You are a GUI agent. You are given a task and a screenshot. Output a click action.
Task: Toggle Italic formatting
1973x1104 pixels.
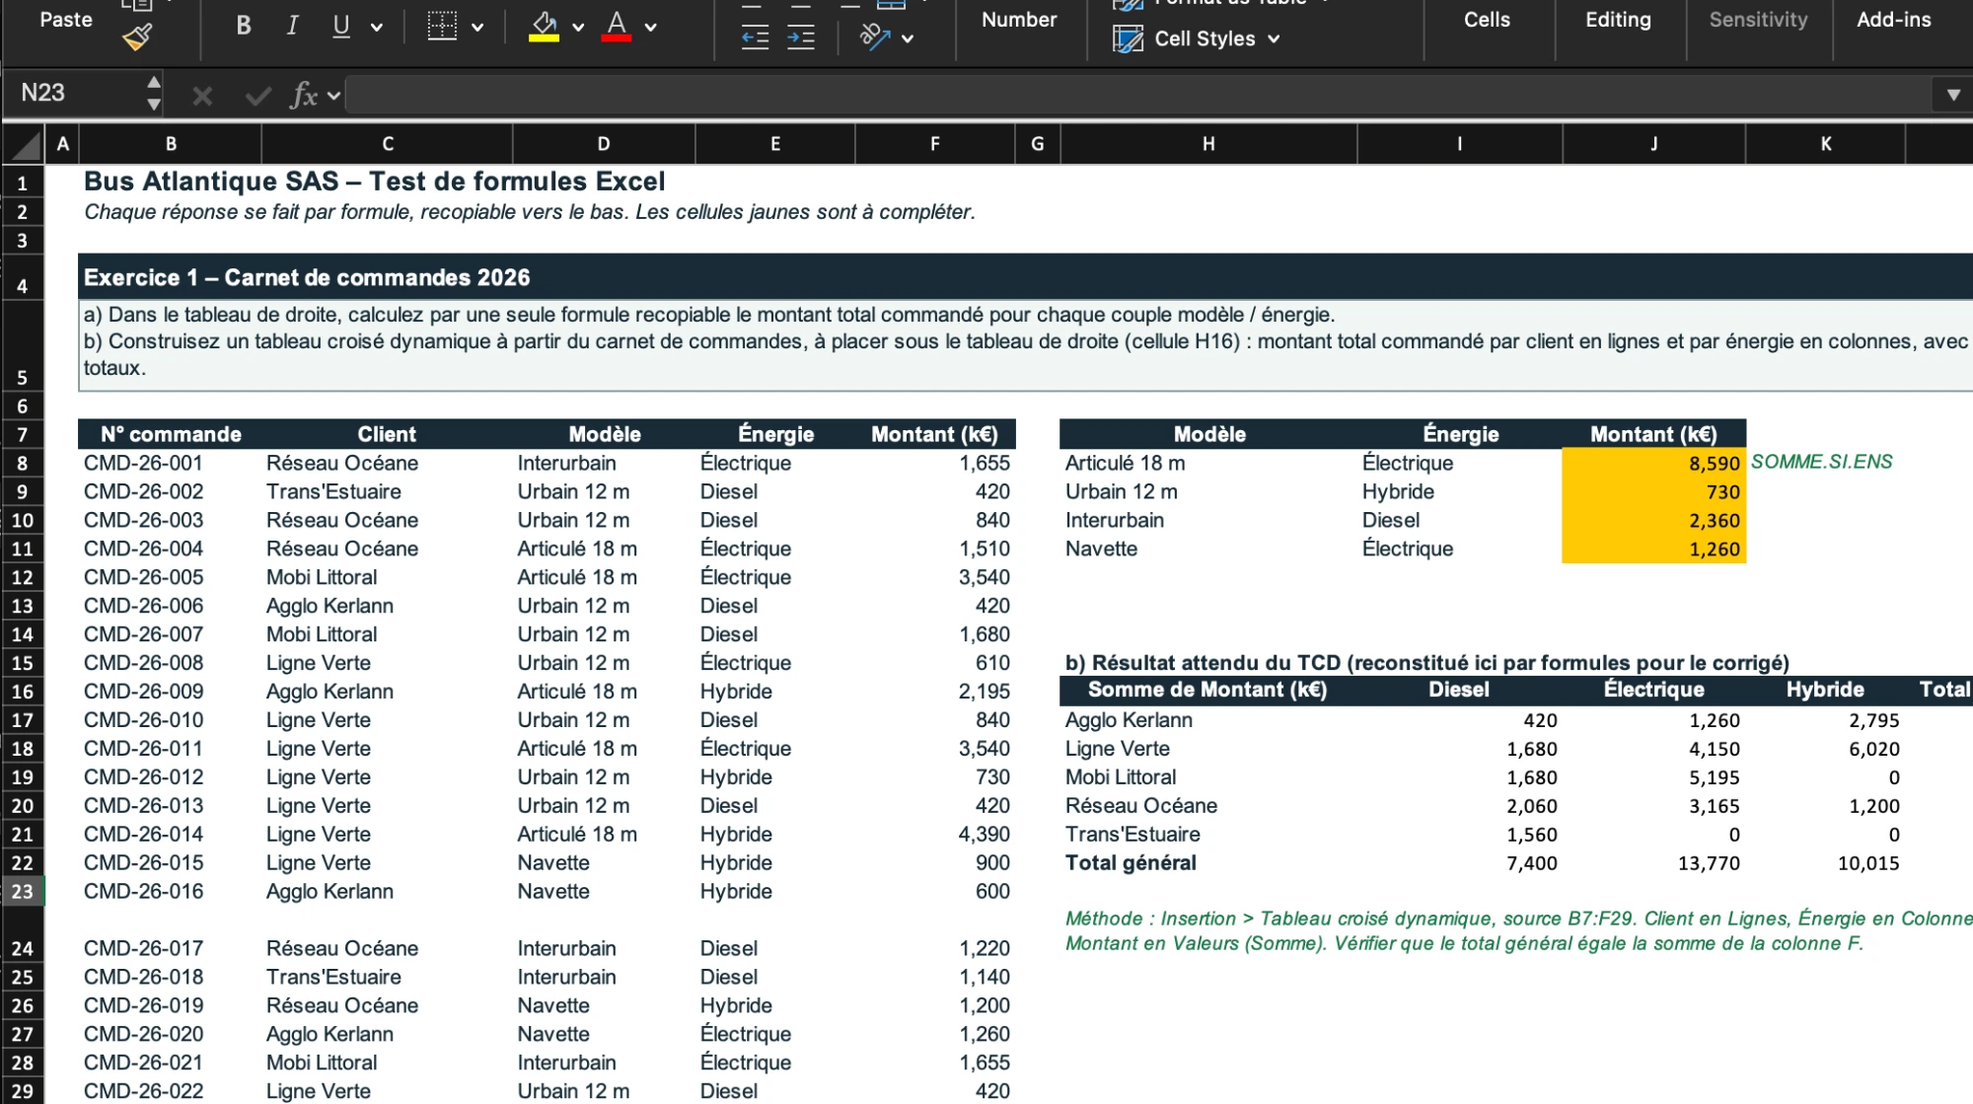(x=292, y=26)
